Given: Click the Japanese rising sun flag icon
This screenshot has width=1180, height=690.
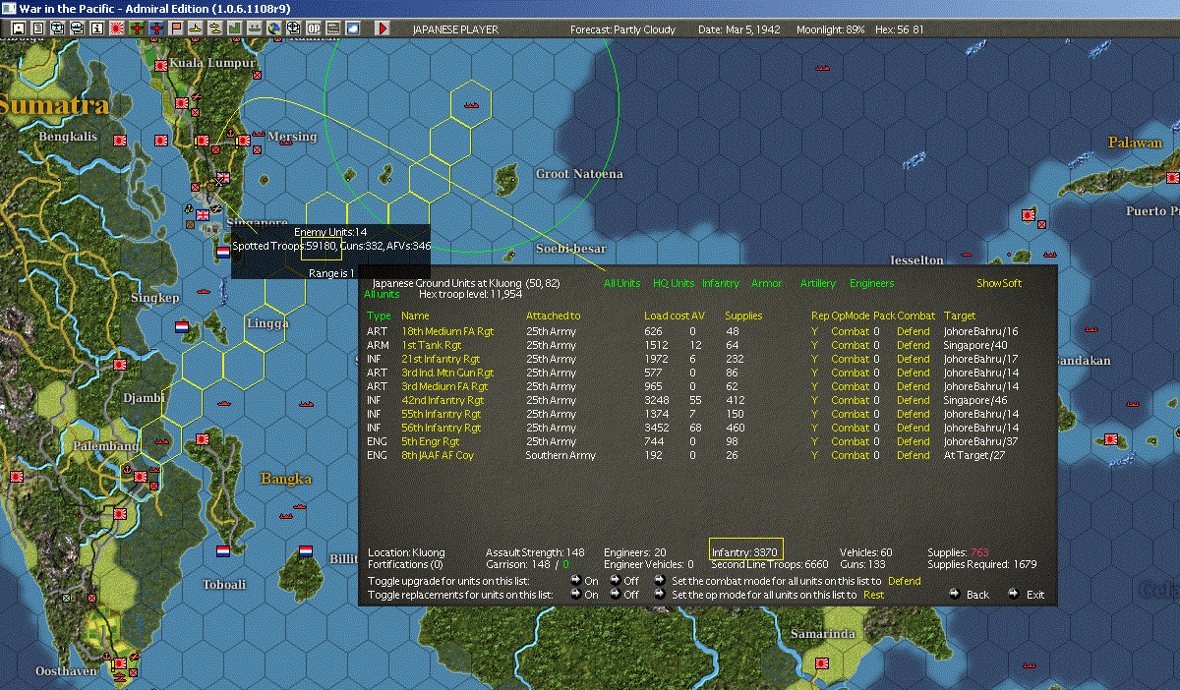Looking at the screenshot, I should coord(117,29).
